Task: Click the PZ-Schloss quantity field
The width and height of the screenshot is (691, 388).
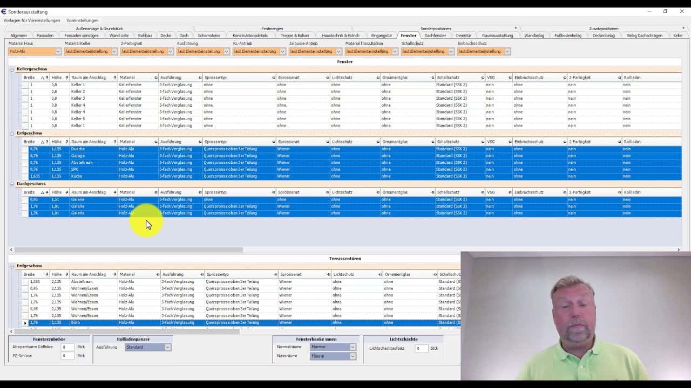Action: click(x=67, y=356)
